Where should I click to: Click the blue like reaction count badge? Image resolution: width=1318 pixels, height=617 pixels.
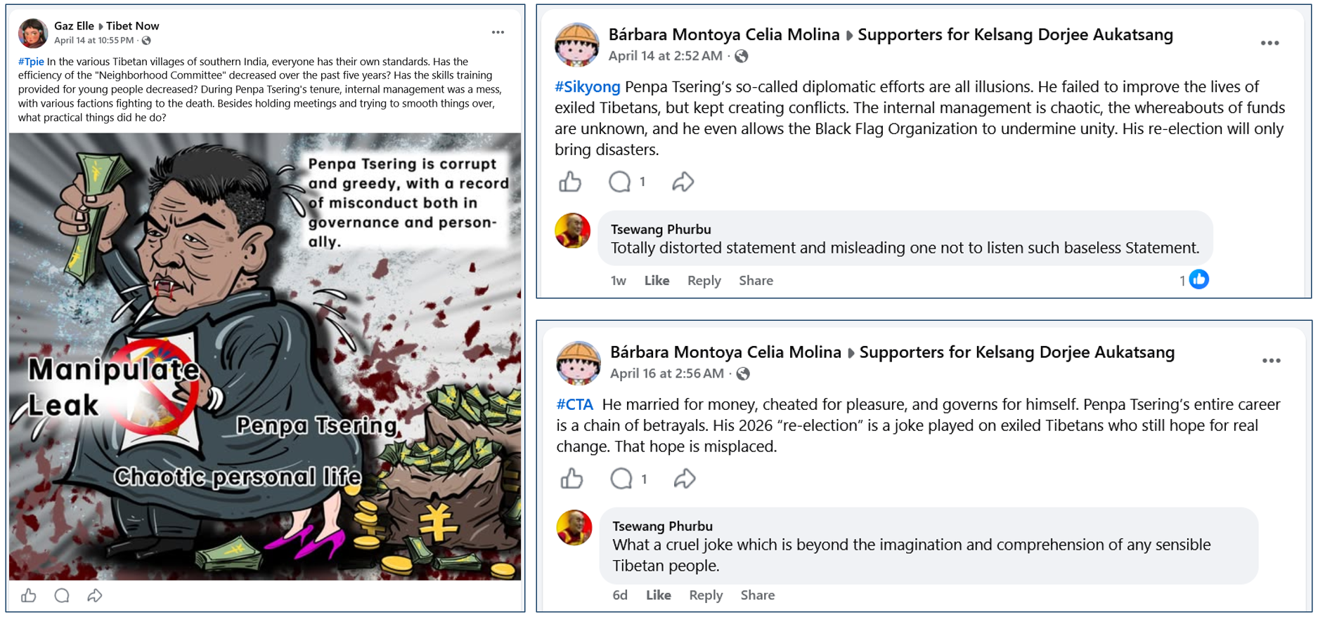pos(1199,280)
